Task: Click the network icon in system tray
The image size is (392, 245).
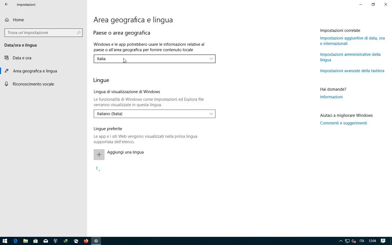Action: [347, 241]
